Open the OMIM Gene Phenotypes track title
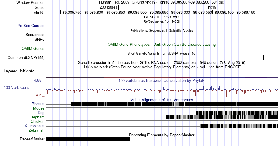 coord(162,44)
